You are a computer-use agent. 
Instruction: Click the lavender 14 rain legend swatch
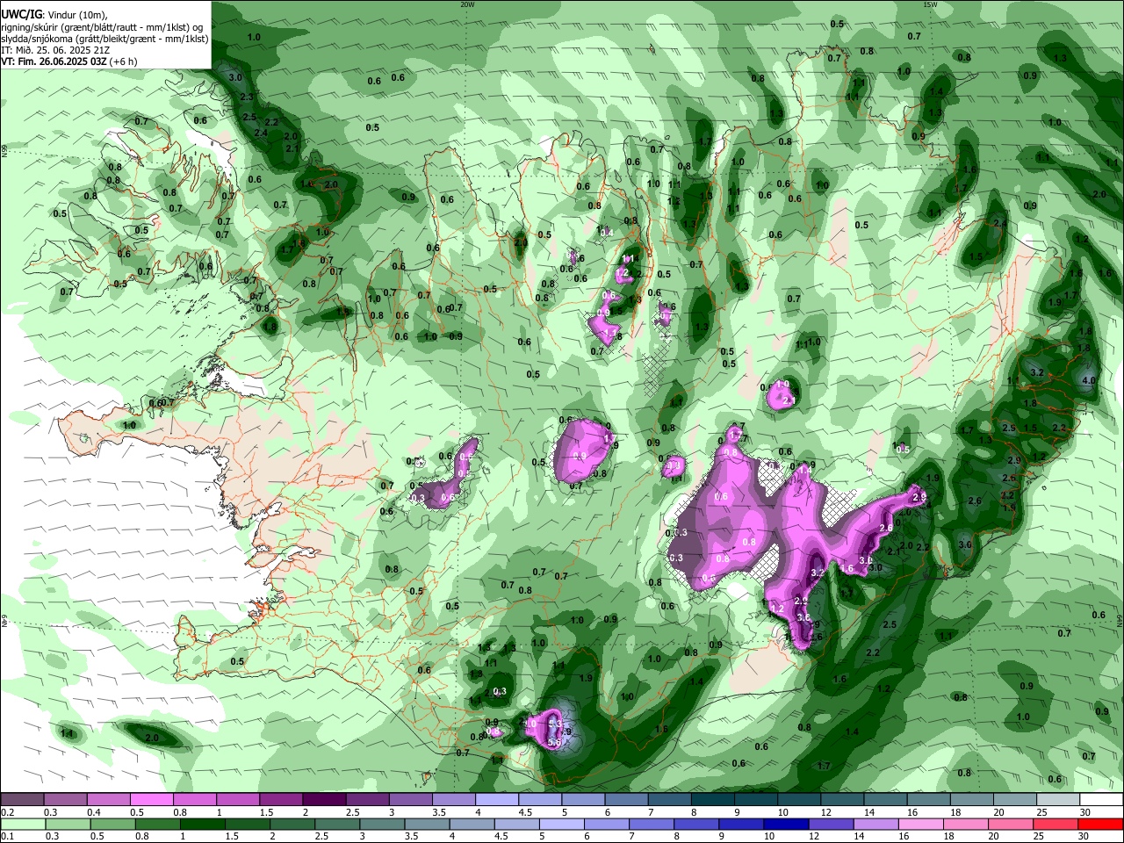point(875,825)
